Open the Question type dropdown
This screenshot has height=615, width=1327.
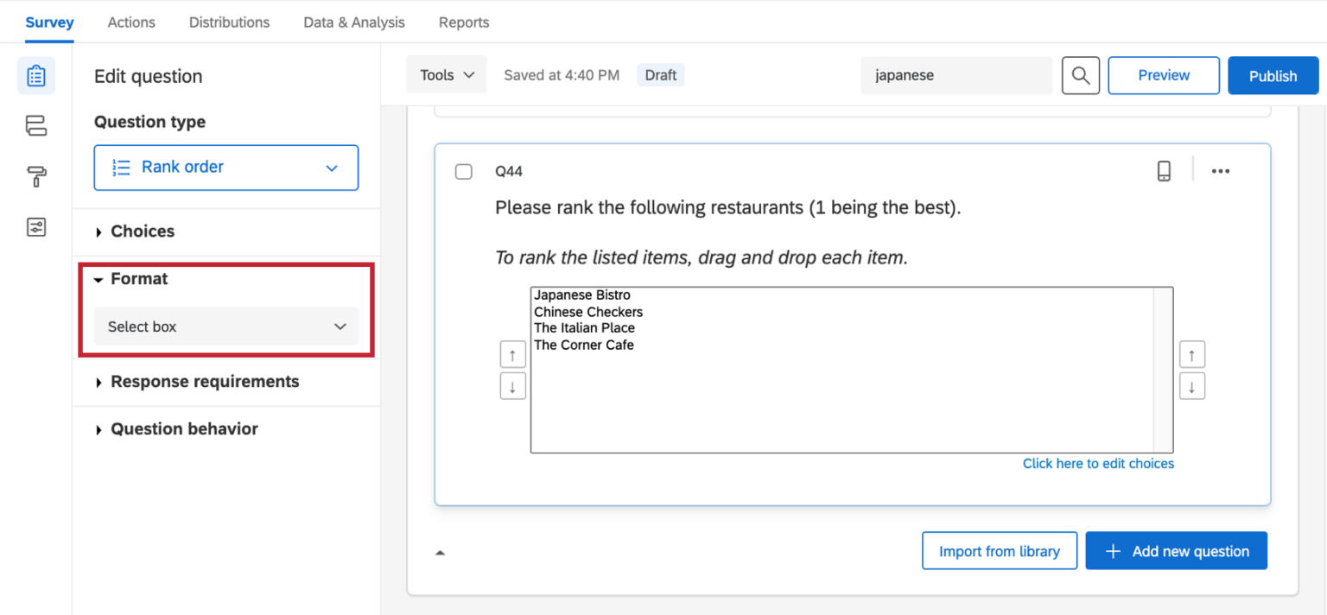click(225, 168)
